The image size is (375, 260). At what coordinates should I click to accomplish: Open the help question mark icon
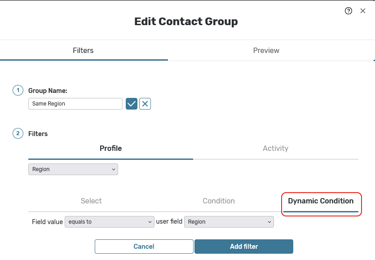[x=349, y=11]
